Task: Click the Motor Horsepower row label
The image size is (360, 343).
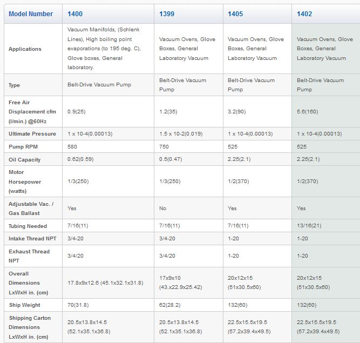Action: pos(25,181)
